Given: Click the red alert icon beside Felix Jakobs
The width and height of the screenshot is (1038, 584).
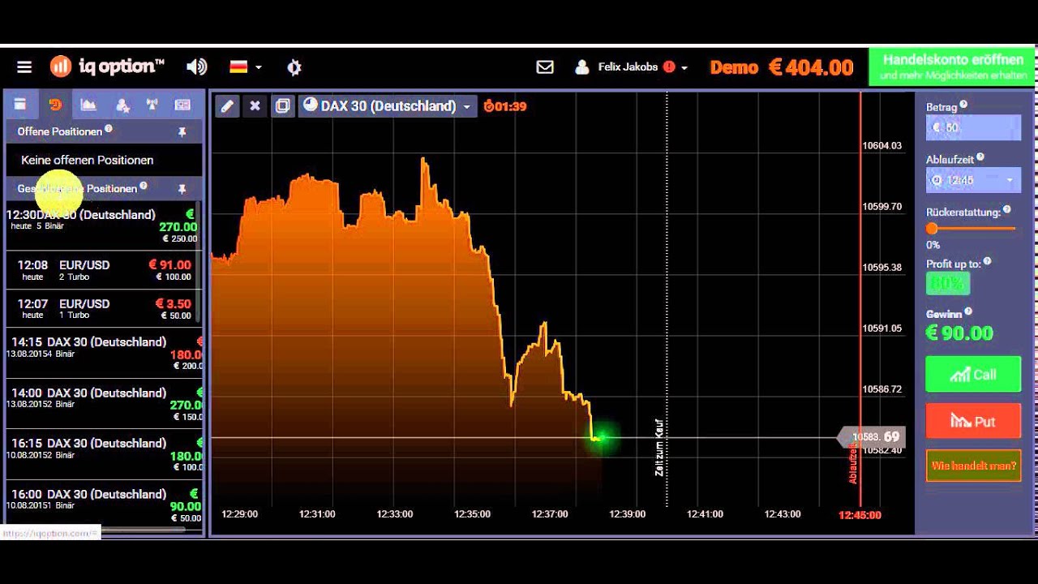Looking at the screenshot, I should [x=669, y=67].
